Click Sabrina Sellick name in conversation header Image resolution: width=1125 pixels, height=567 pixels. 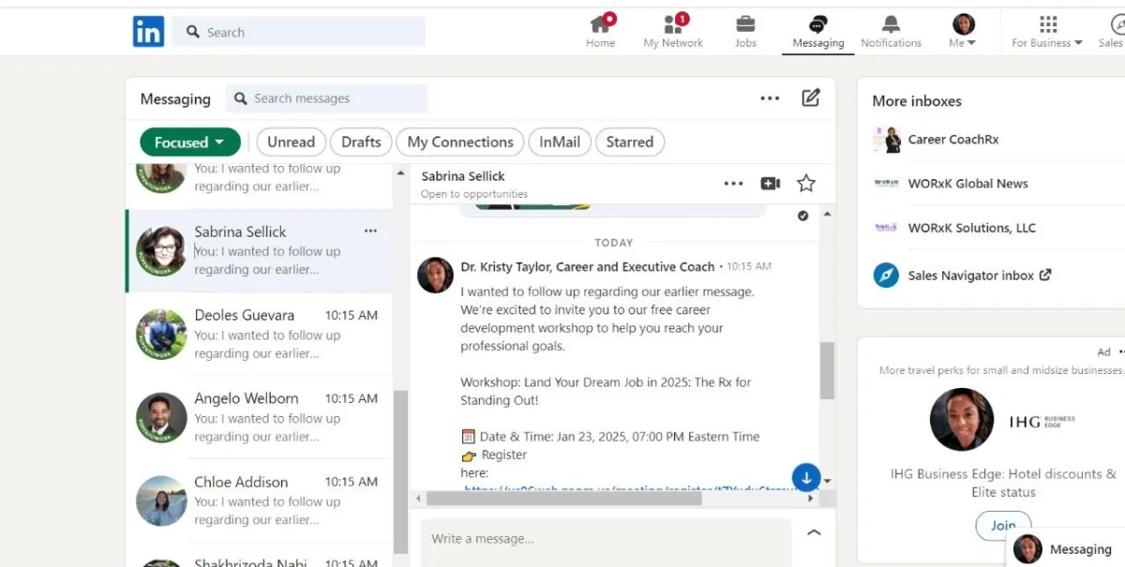point(463,176)
